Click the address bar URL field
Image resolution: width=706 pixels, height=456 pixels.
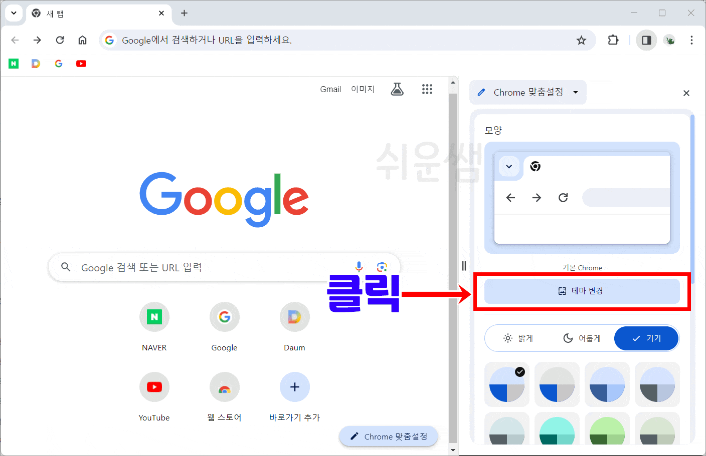click(346, 40)
